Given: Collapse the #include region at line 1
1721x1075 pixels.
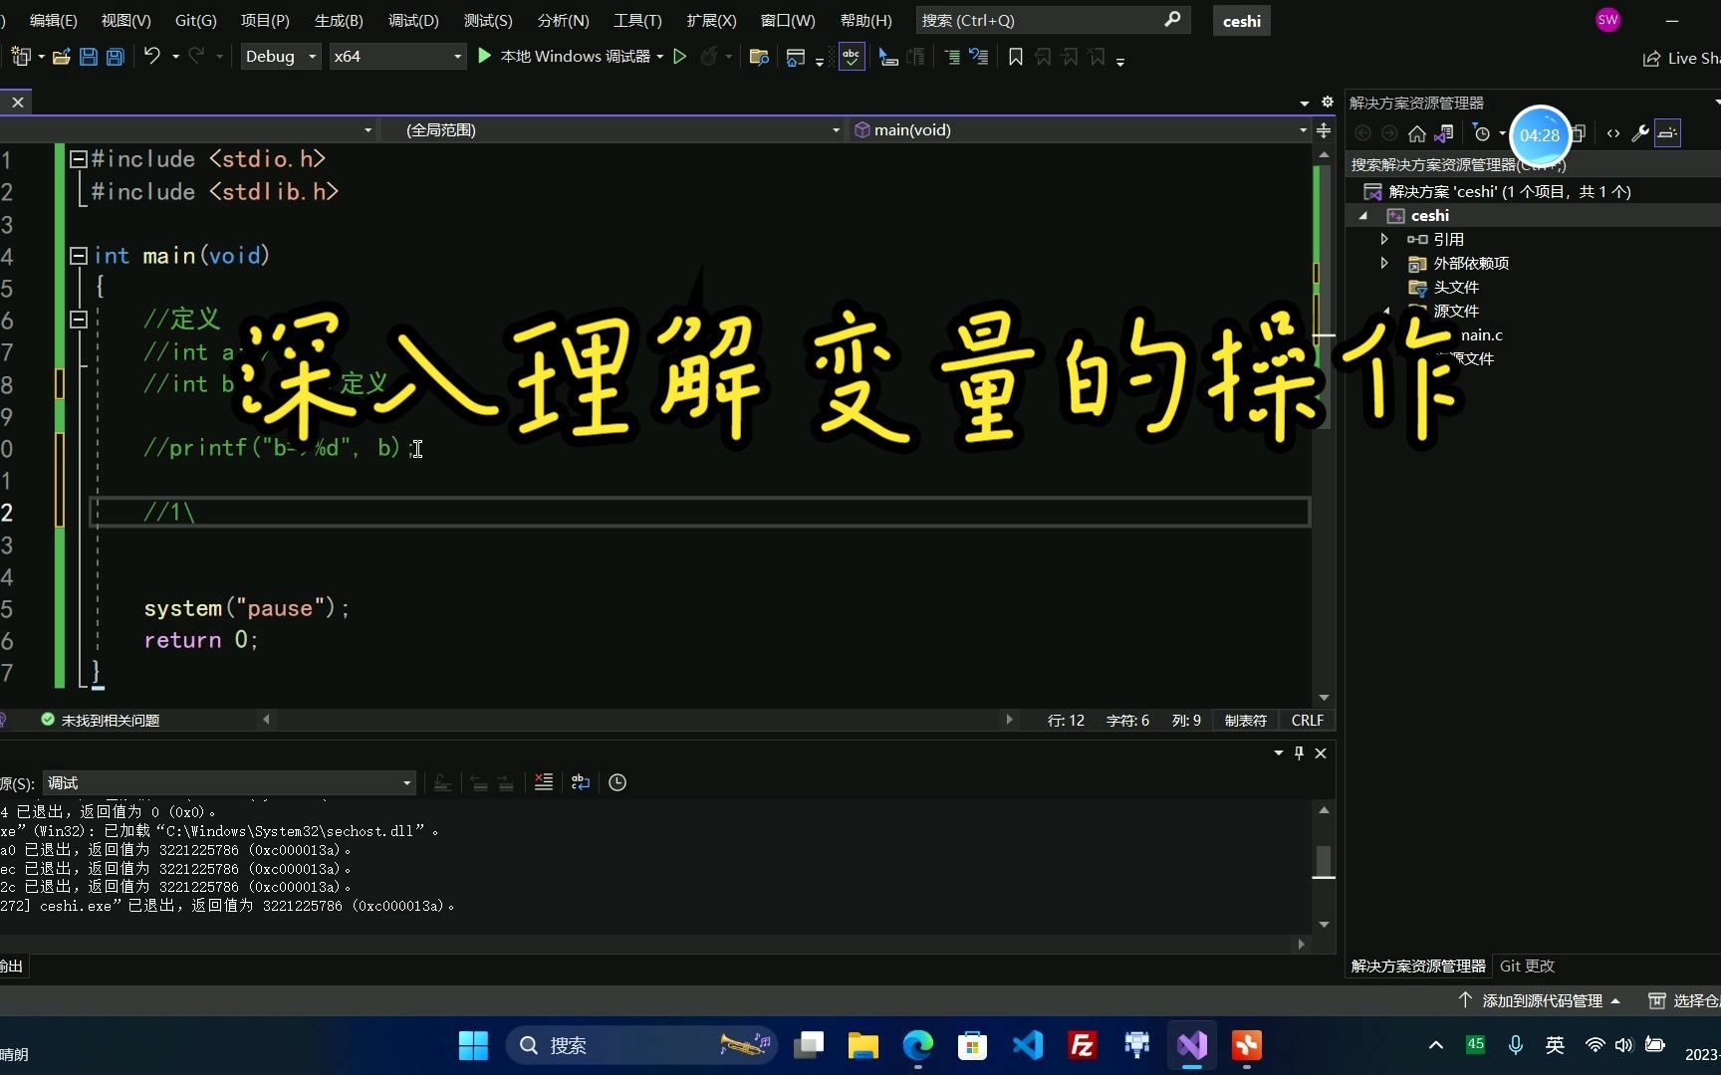Looking at the screenshot, I should [79, 158].
